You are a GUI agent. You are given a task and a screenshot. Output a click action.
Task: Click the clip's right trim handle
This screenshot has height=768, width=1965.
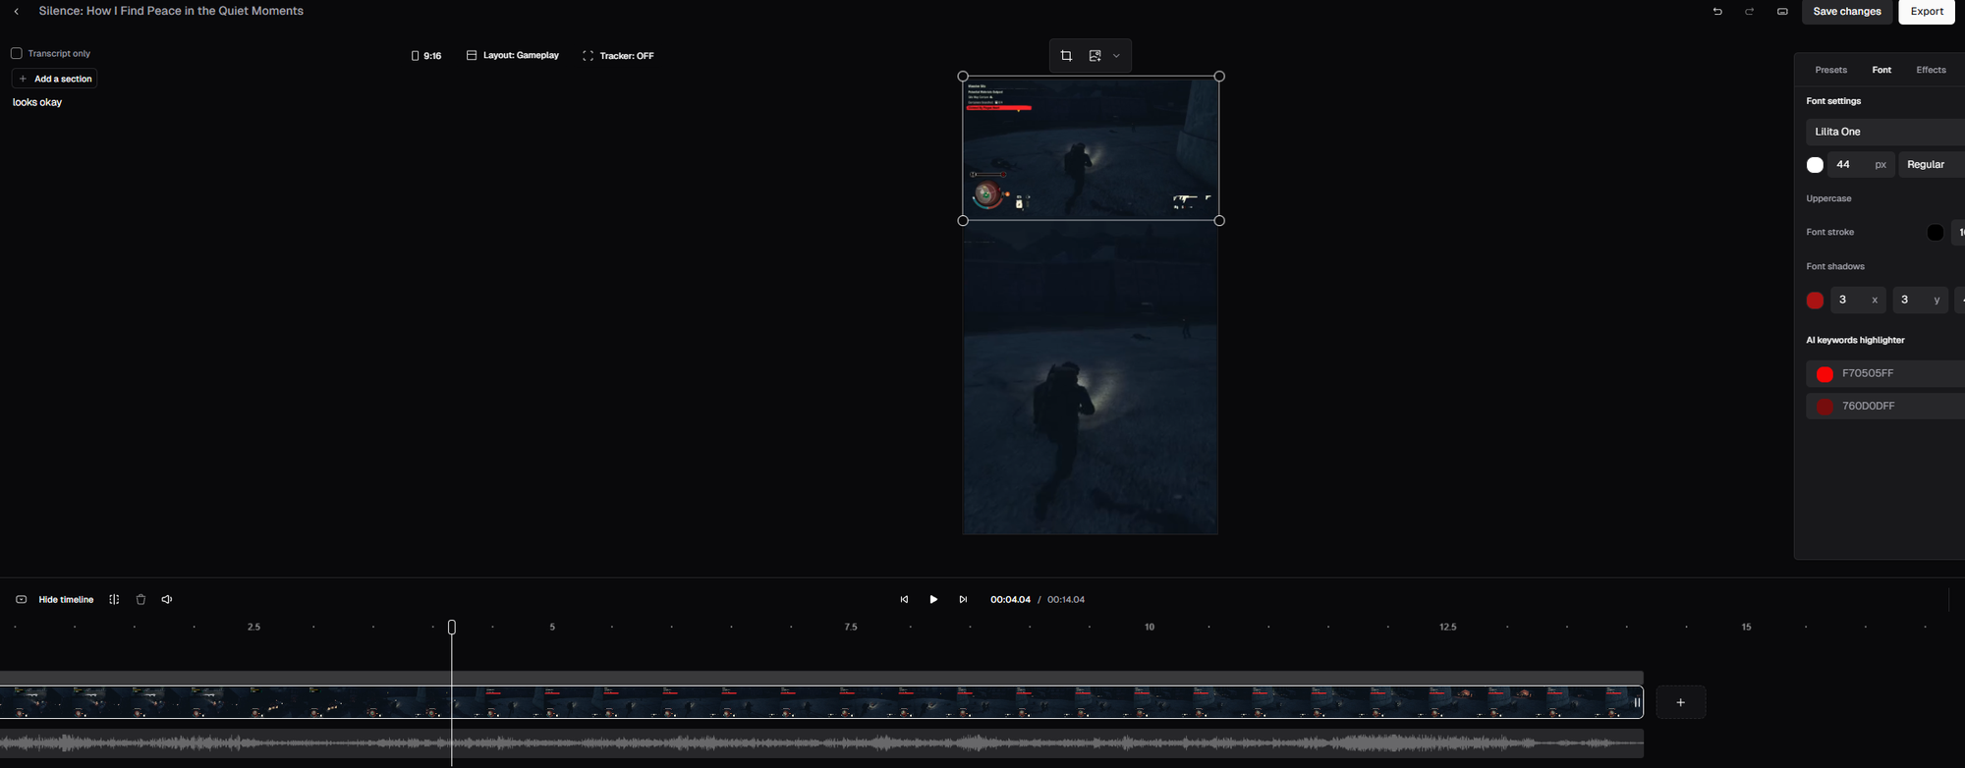1637,702
